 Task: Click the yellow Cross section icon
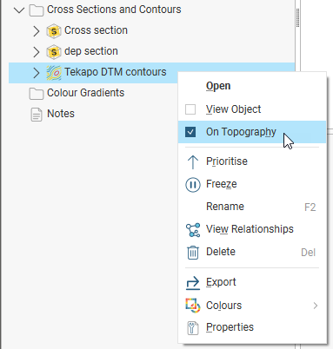click(54, 31)
